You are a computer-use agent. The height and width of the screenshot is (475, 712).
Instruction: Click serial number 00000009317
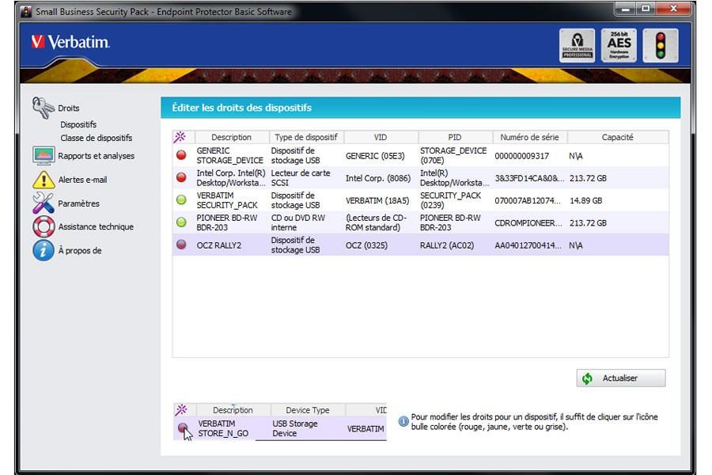tap(522, 156)
